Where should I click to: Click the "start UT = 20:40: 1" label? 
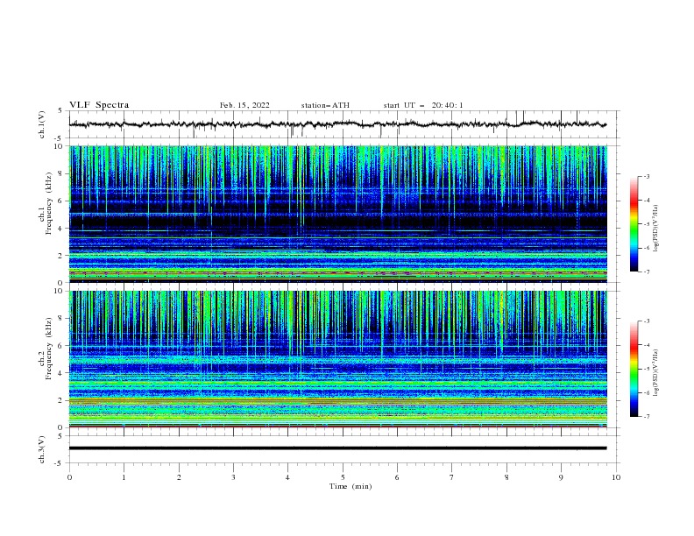point(423,105)
